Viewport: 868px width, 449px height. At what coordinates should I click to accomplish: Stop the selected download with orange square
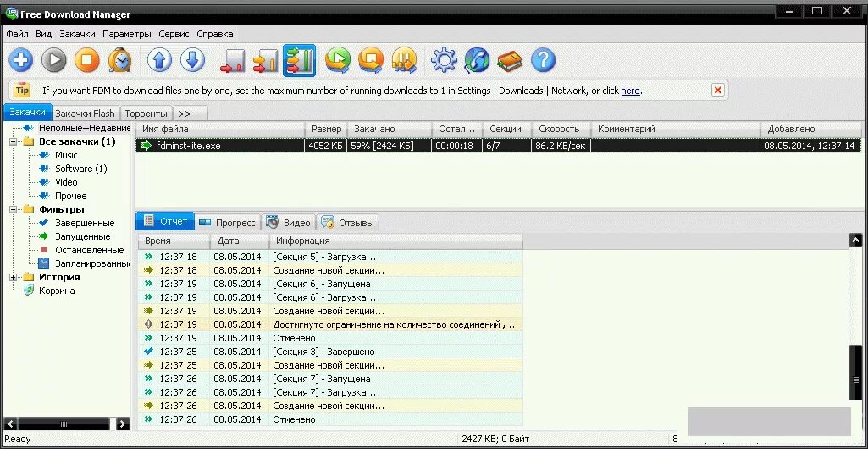tap(87, 60)
